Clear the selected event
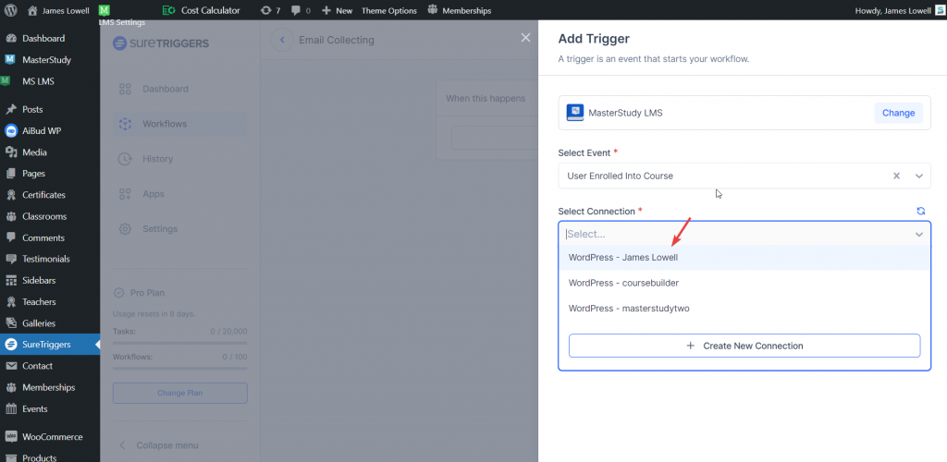This screenshot has width=947, height=462. pyautogui.click(x=897, y=176)
